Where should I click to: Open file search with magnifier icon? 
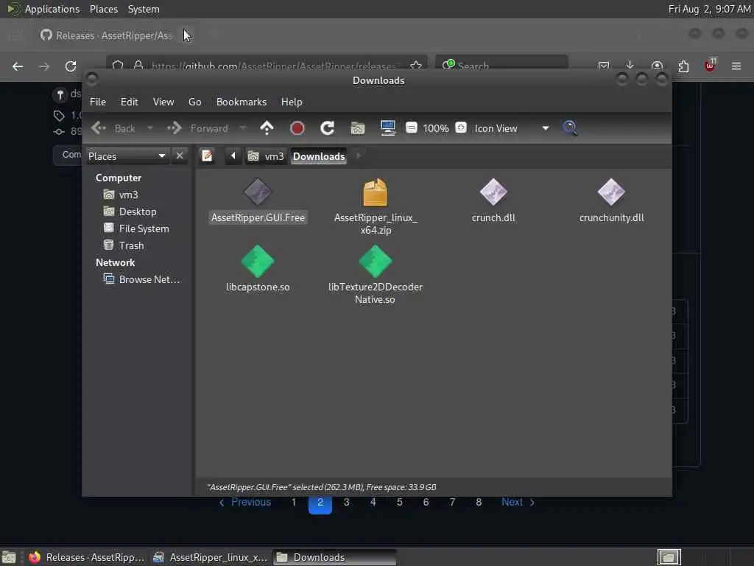(571, 128)
